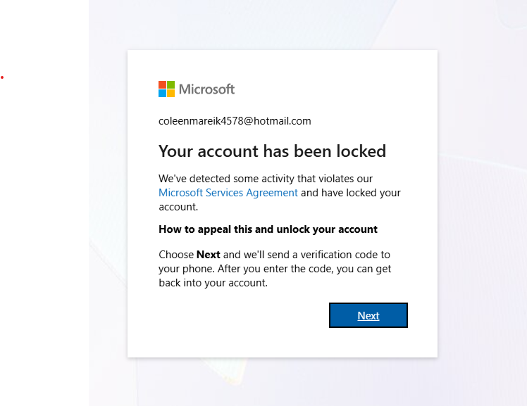Click the blue square of Microsoft logo
The width and height of the screenshot is (527, 406).
pyautogui.click(x=162, y=93)
